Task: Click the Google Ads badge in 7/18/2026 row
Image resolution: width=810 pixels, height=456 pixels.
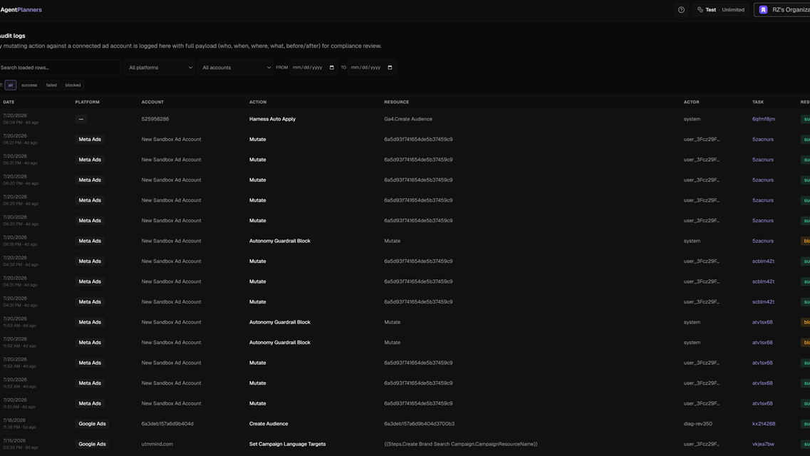Action: coord(92,424)
